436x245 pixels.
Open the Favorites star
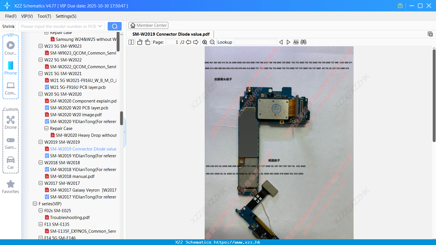pos(11,187)
